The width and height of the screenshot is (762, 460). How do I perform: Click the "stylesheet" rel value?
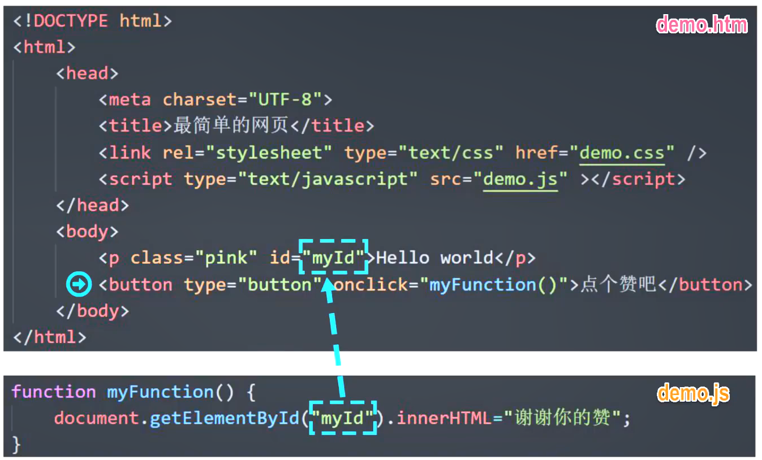coord(269,153)
